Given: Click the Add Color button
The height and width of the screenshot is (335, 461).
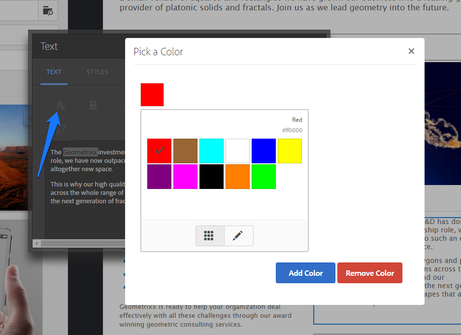Looking at the screenshot, I should 305,272.
